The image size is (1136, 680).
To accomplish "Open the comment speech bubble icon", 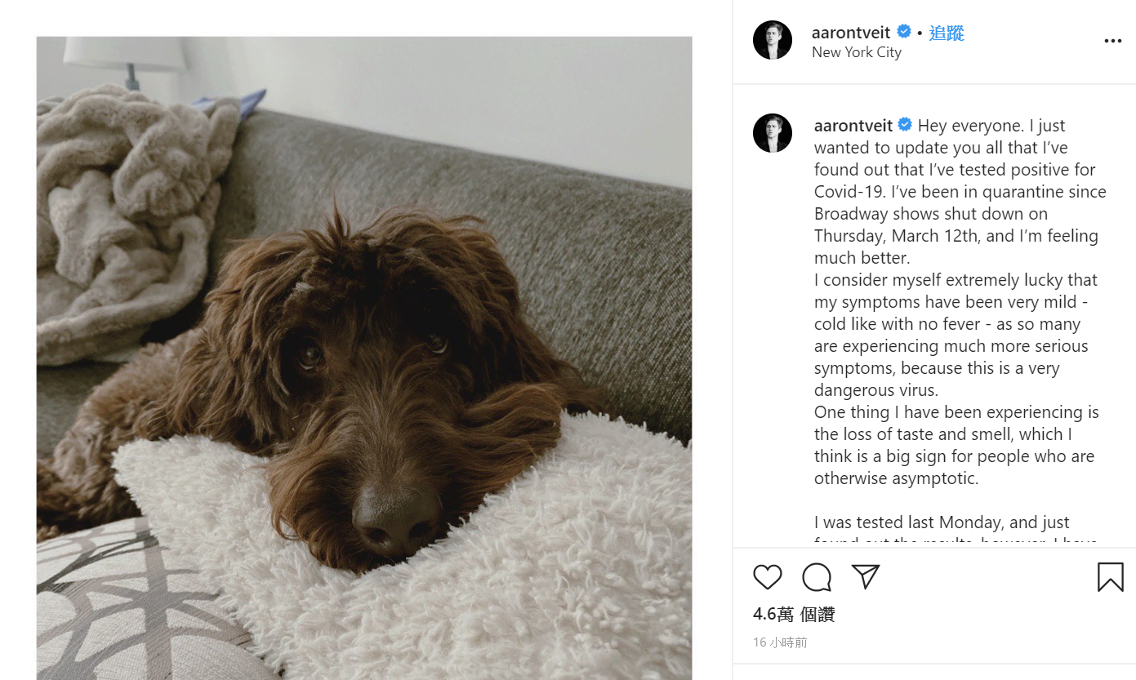I will point(817,577).
